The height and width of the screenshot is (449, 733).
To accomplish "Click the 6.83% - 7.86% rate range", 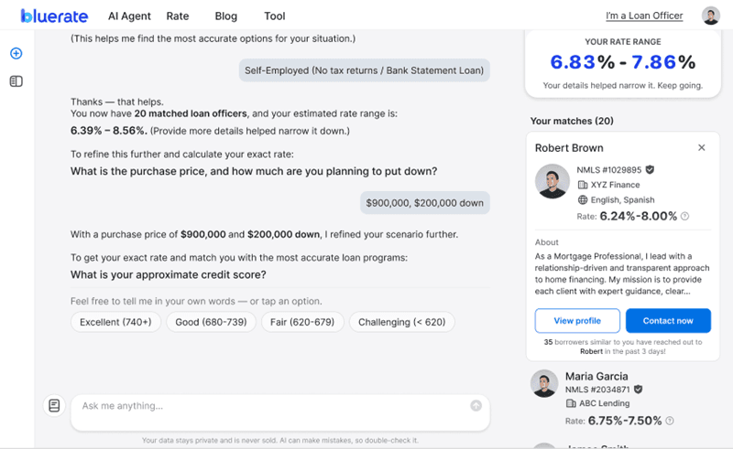I will 623,62.
